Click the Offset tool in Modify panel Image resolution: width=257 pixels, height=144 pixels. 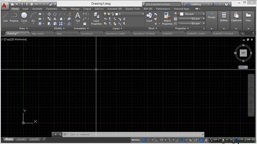[69, 24]
